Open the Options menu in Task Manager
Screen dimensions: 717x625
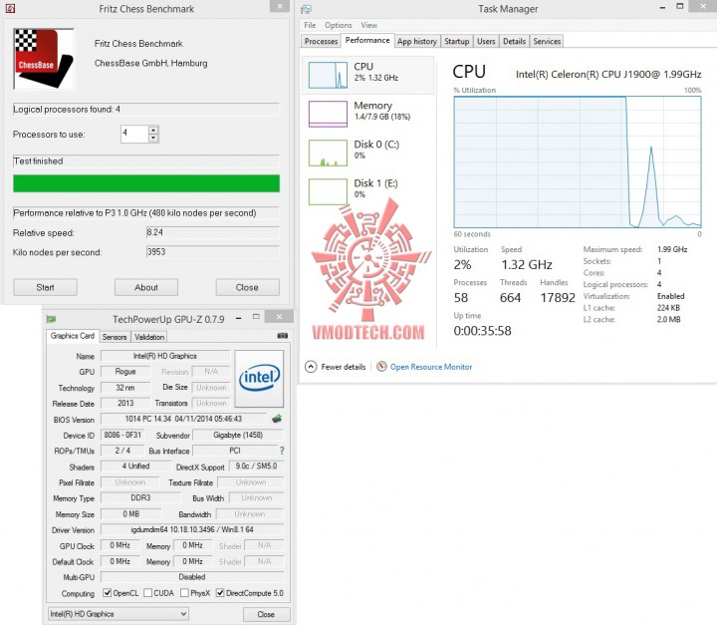(x=339, y=25)
